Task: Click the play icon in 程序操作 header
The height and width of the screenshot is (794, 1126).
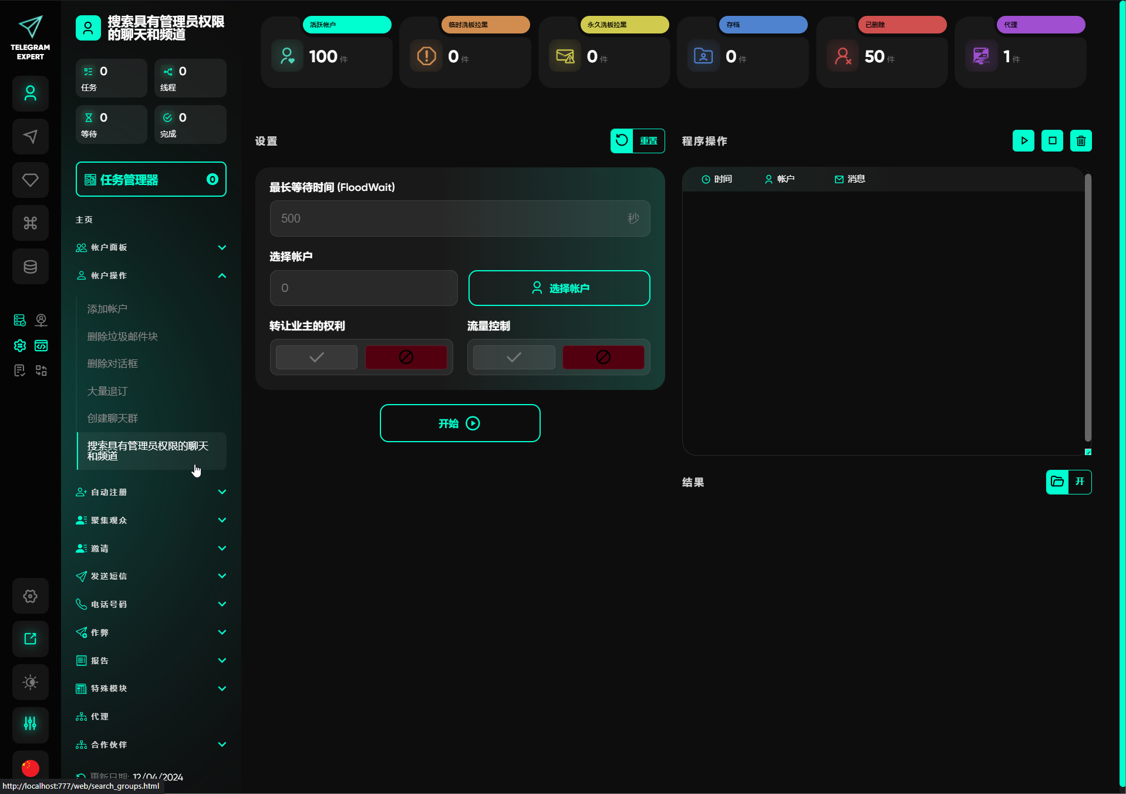Action: click(x=1023, y=141)
